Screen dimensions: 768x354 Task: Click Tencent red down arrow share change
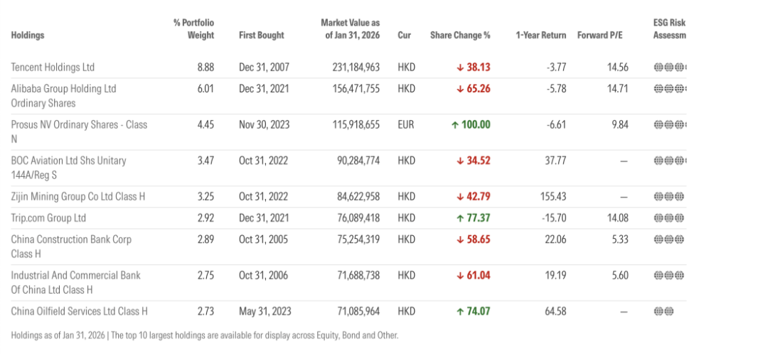460,68
